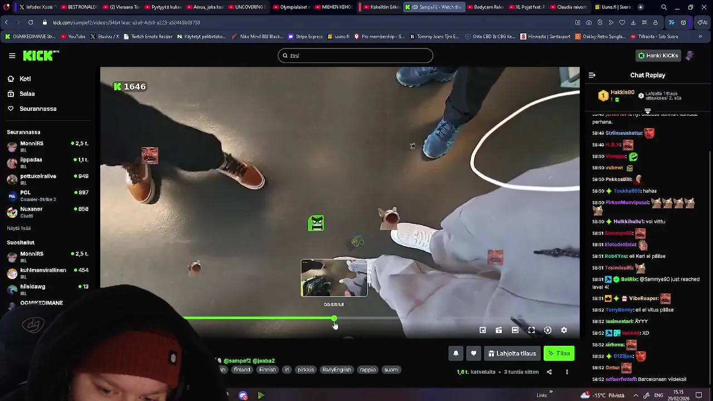The width and height of the screenshot is (713, 401).
Task: Open the three-dot more options menu
Action: coord(567,372)
